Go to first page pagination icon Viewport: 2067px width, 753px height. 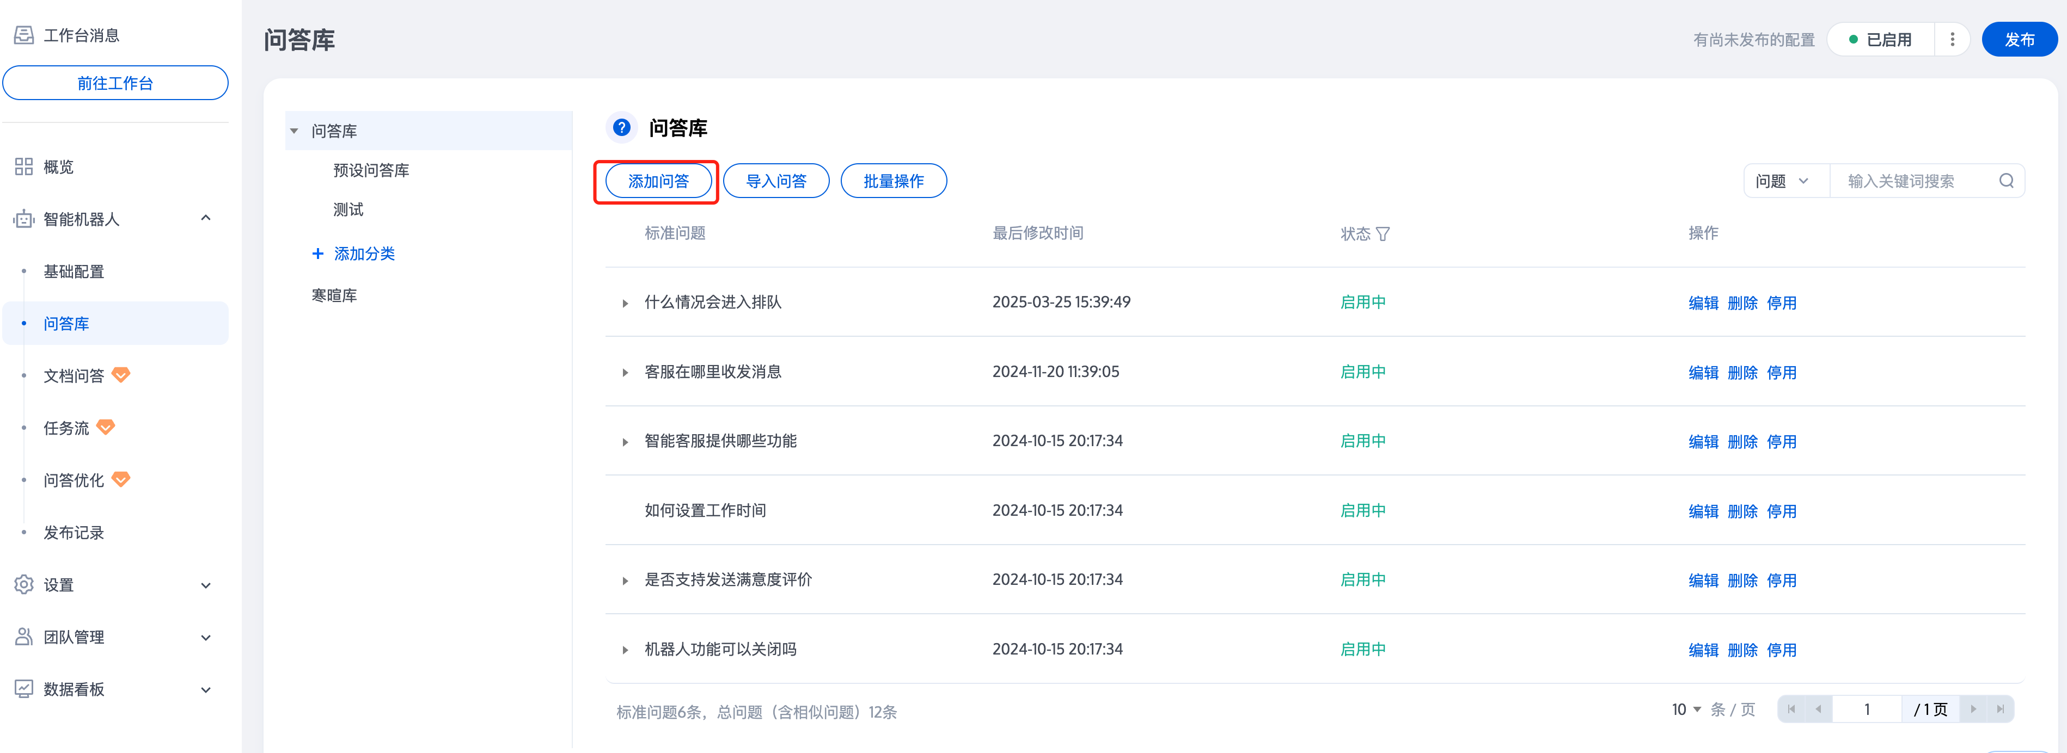1792,709
